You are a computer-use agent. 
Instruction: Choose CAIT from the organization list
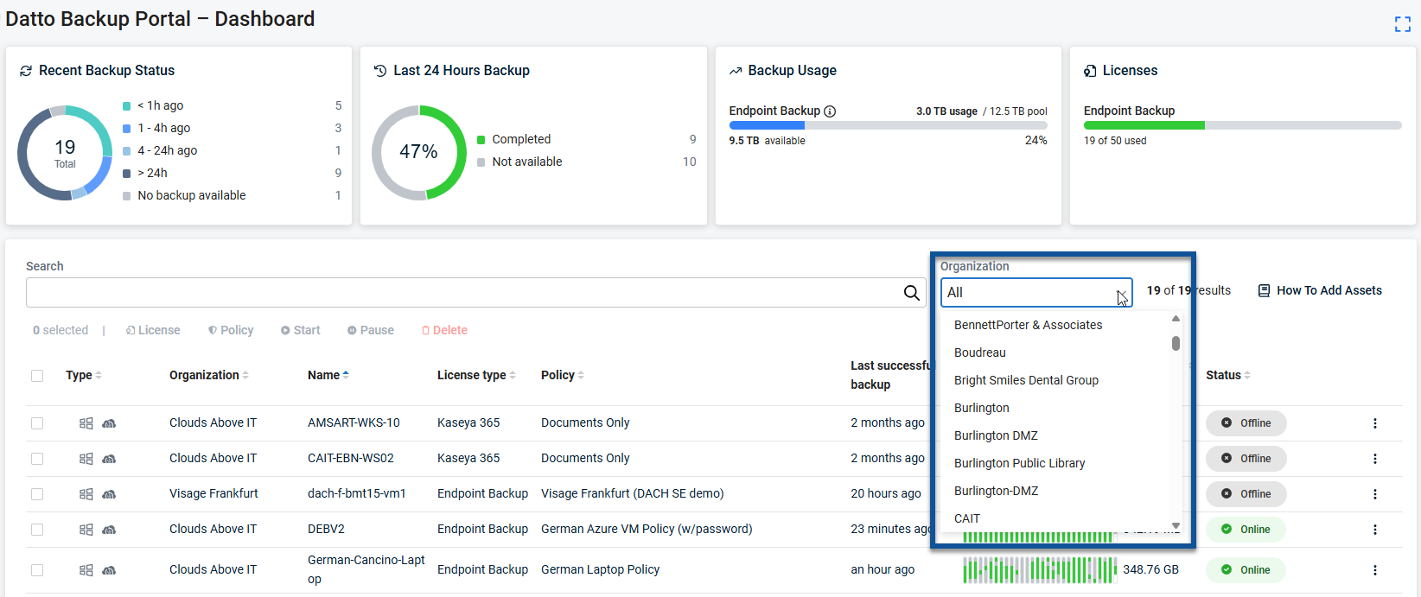click(967, 518)
